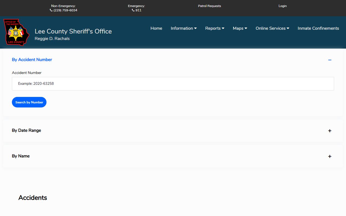Screen dimensions: 346x216
Task: Click the Lee County Sheriff's Office title
Action: (x=73, y=31)
